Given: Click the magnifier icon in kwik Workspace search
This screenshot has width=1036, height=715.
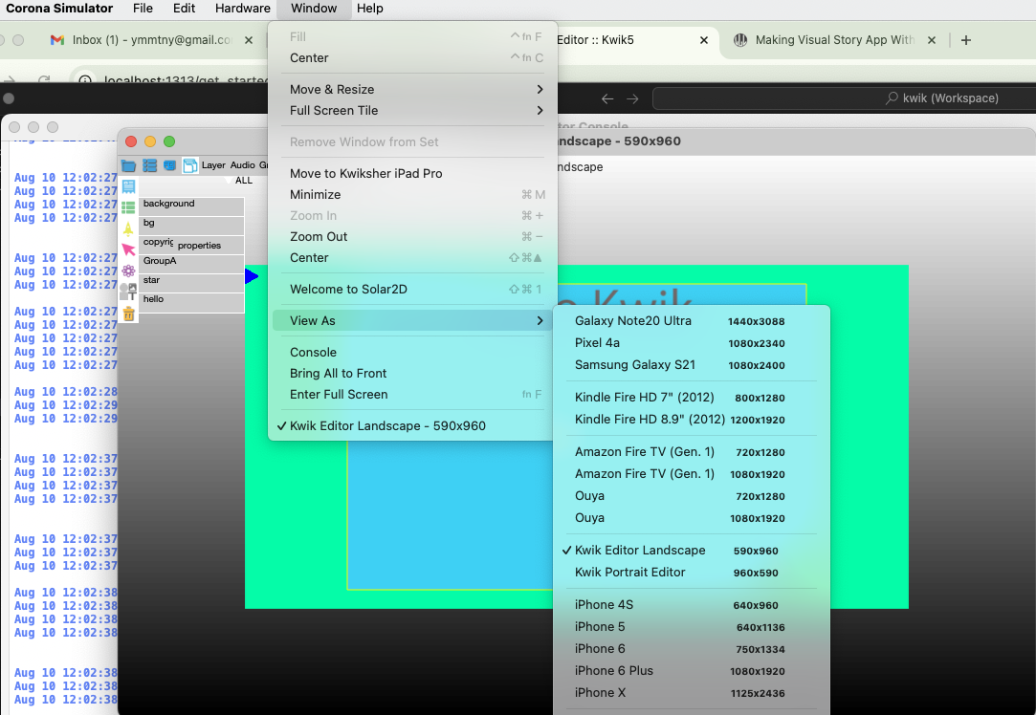Looking at the screenshot, I should (x=892, y=97).
